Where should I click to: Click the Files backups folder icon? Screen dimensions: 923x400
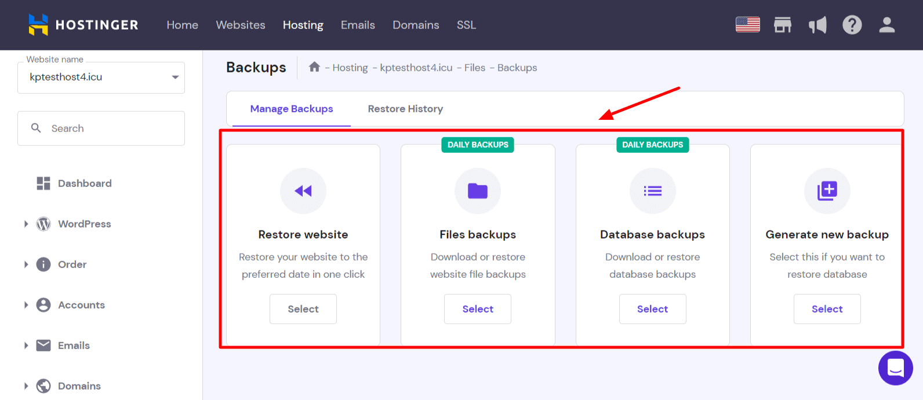point(478,191)
